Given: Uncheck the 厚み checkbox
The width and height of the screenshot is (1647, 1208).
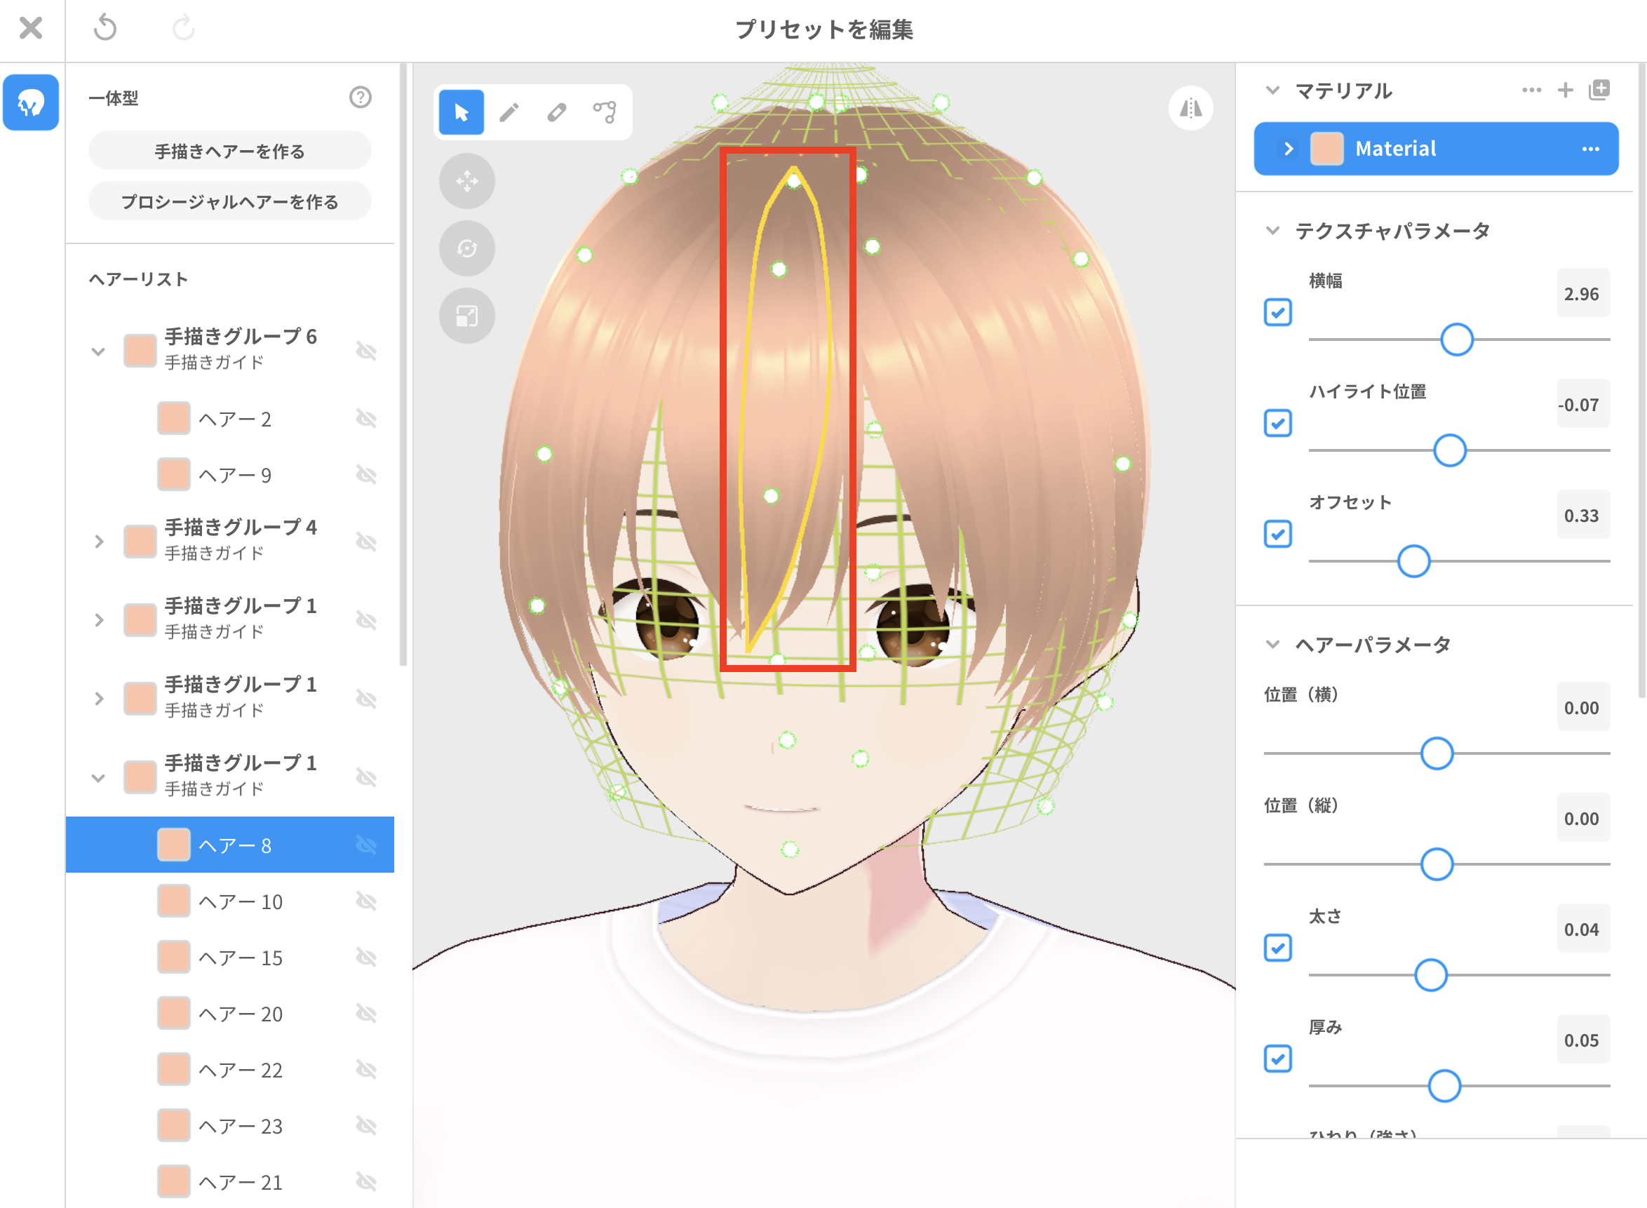Looking at the screenshot, I should (x=1278, y=1058).
